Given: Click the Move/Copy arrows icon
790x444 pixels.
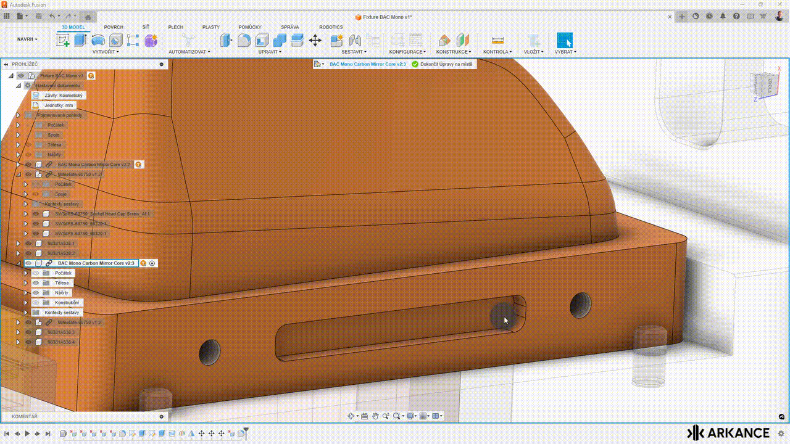Looking at the screenshot, I should coord(315,41).
